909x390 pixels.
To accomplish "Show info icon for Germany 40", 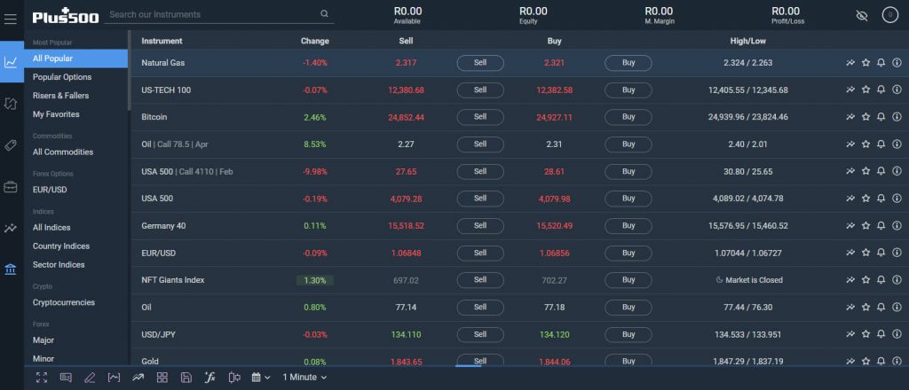I will pyautogui.click(x=897, y=226).
